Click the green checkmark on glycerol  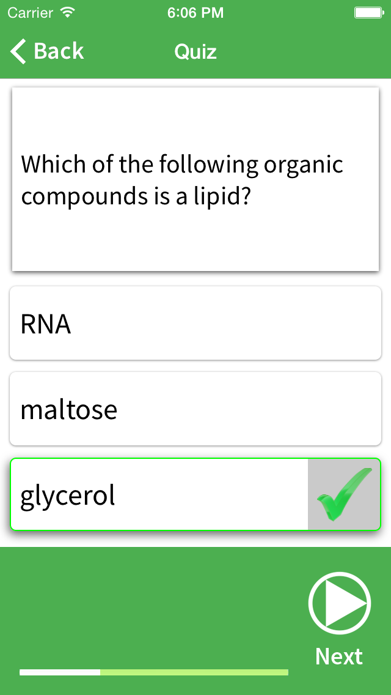pos(344,494)
